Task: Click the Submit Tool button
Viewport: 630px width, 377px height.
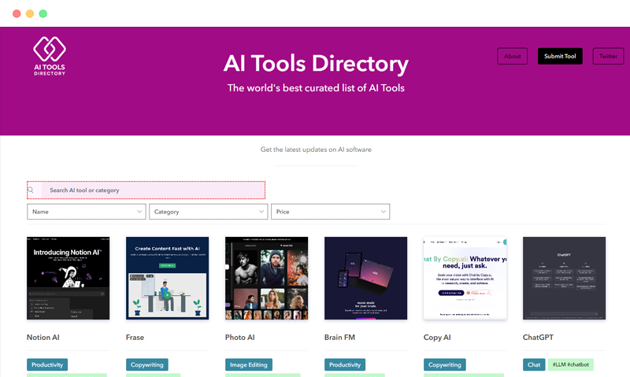Action: [x=560, y=56]
